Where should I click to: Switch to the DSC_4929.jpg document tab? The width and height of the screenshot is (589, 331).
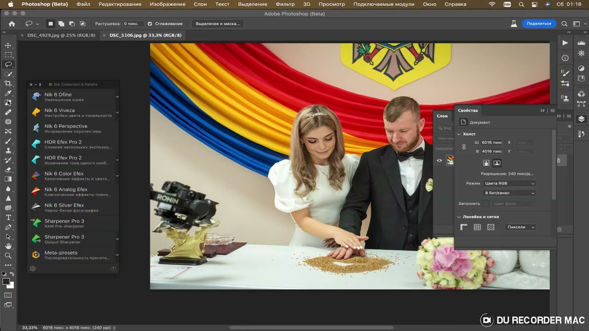(x=61, y=35)
